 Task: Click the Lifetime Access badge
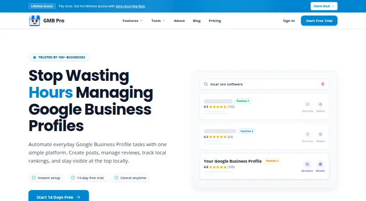(42, 6)
